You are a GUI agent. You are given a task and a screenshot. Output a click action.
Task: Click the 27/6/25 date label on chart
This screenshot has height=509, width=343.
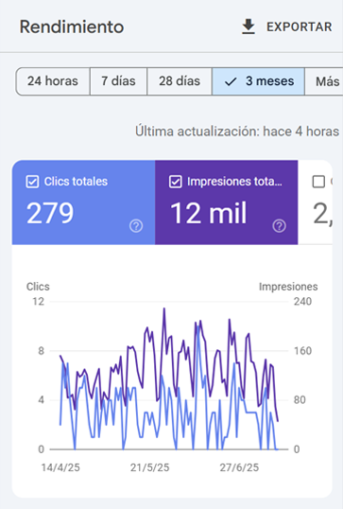click(239, 467)
